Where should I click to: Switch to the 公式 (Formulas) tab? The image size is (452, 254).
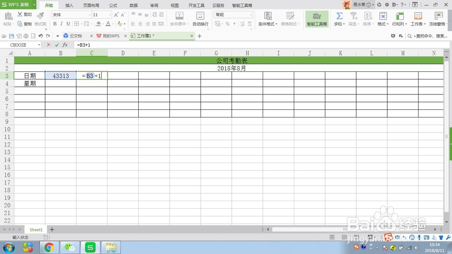click(113, 5)
